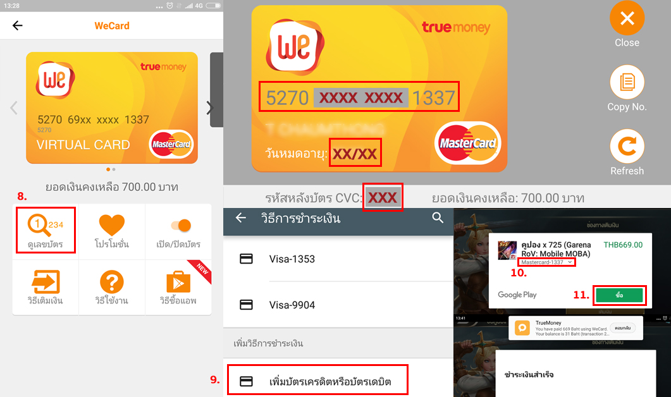Screen dimensions: 671x397
Task: Open the question mark usage guide
Action: click(112, 282)
